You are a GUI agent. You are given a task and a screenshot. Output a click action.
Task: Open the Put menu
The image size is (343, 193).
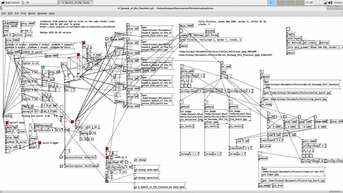click(17, 13)
